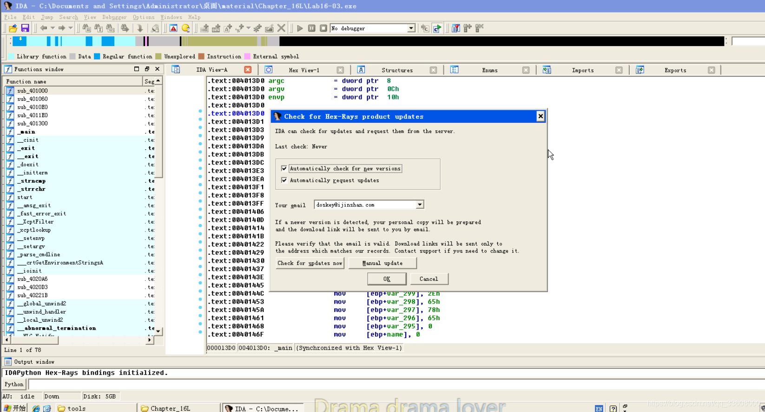Close the IDA View-A tab
The image size is (765, 412).
pos(248,69)
